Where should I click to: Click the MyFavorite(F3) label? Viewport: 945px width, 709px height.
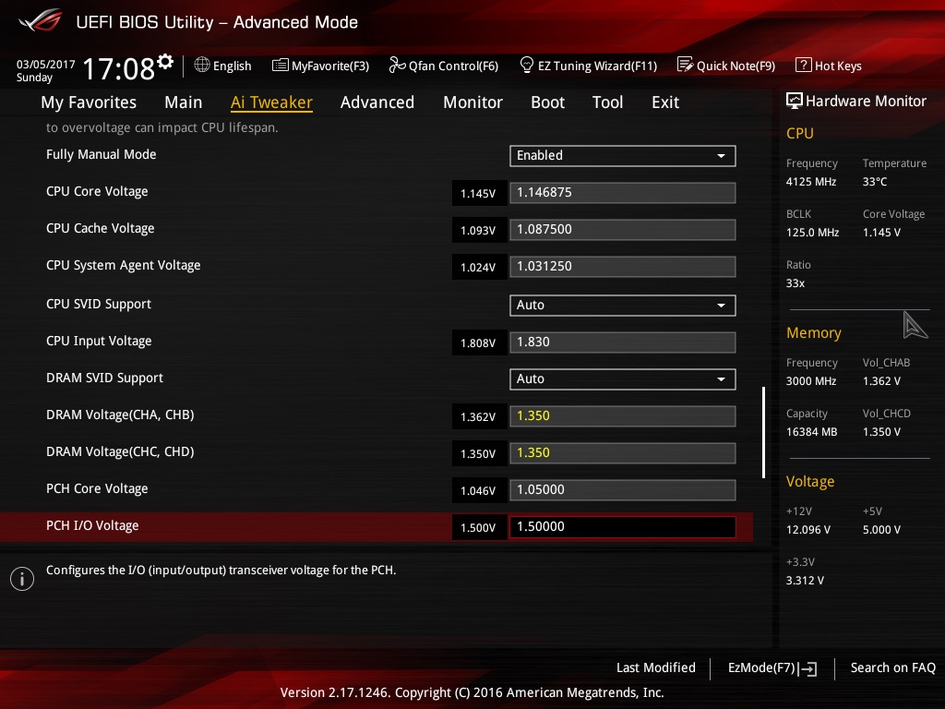330,66
